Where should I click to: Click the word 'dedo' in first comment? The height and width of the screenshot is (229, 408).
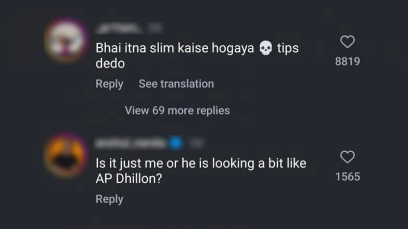pos(110,63)
